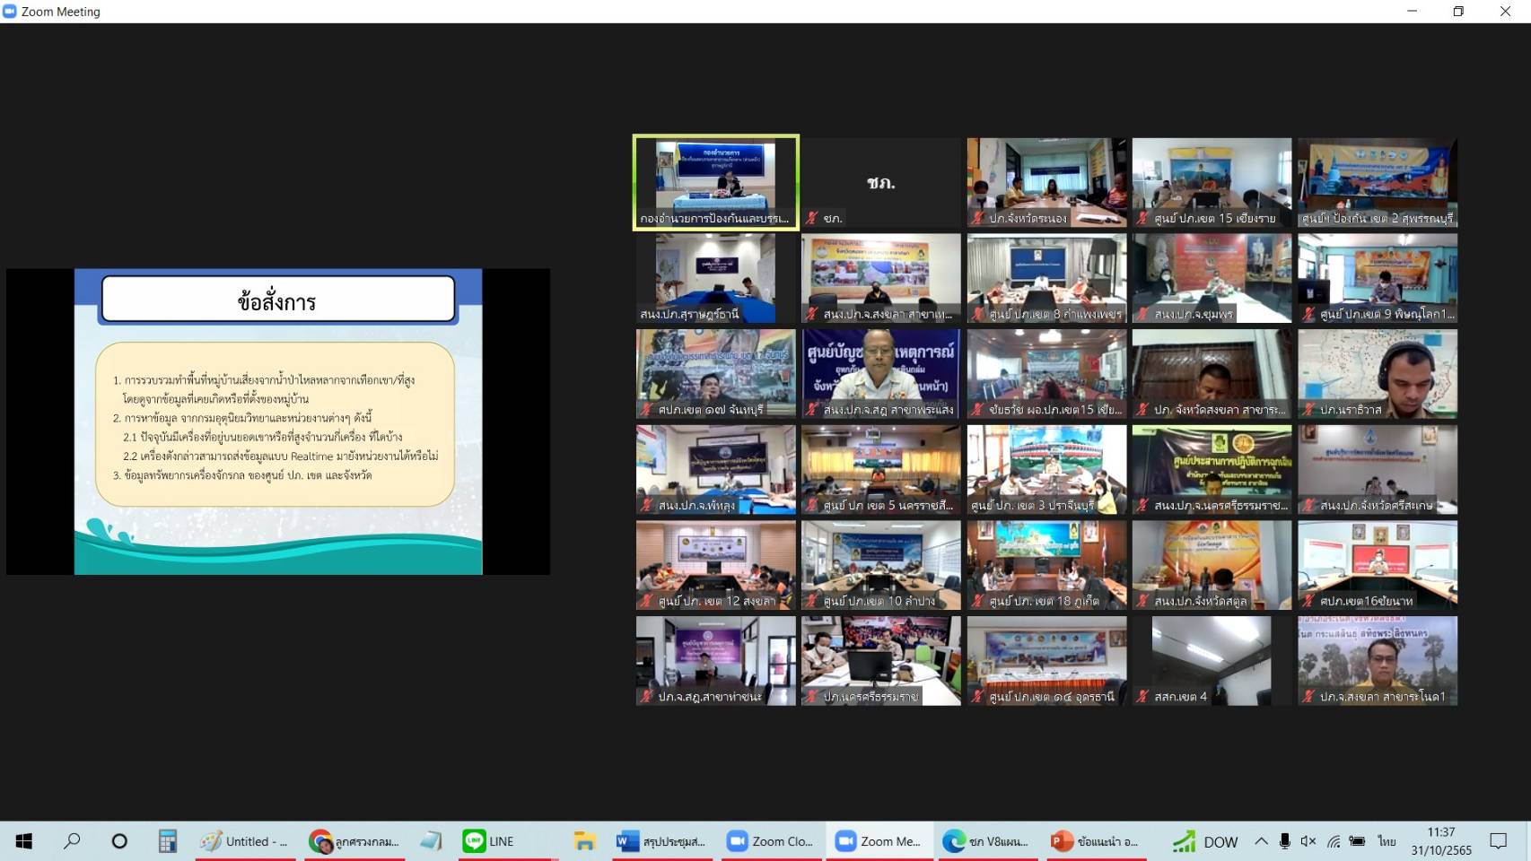The image size is (1531, 861).
Task: Switch to the PowerPoint presentation in taskbar
Action: 1094,841
